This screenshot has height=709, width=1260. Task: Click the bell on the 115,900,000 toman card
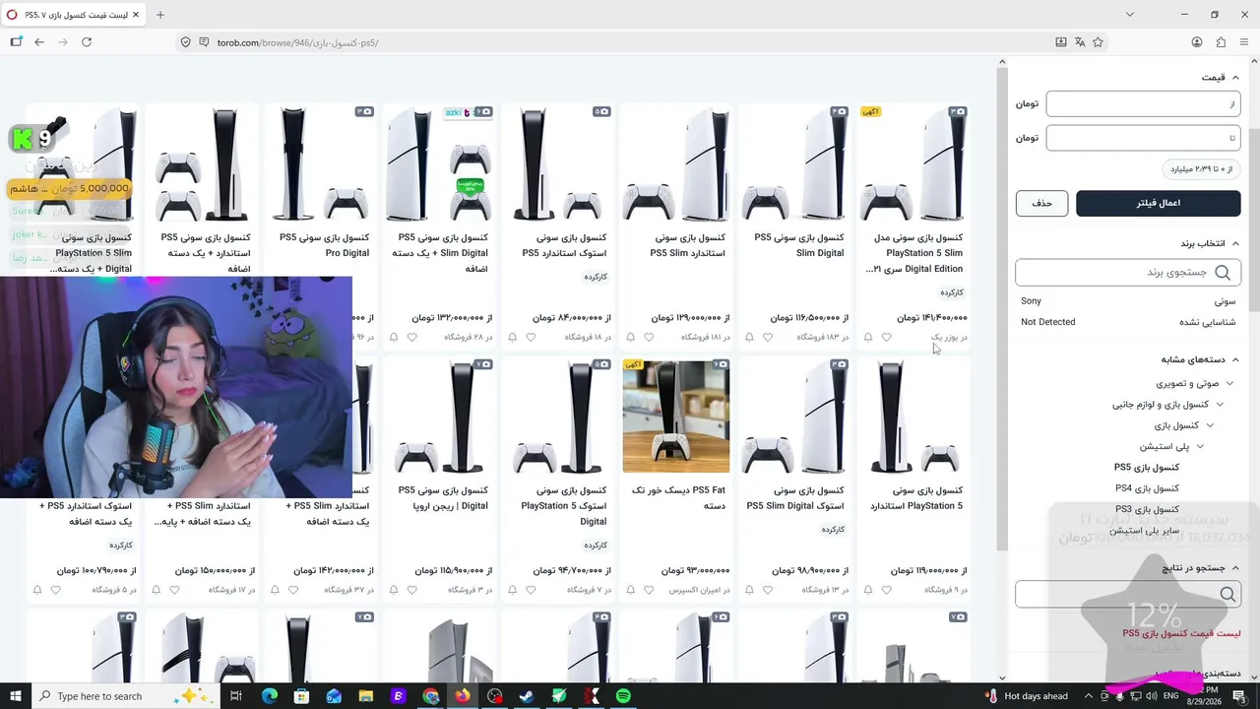[394, 590]
